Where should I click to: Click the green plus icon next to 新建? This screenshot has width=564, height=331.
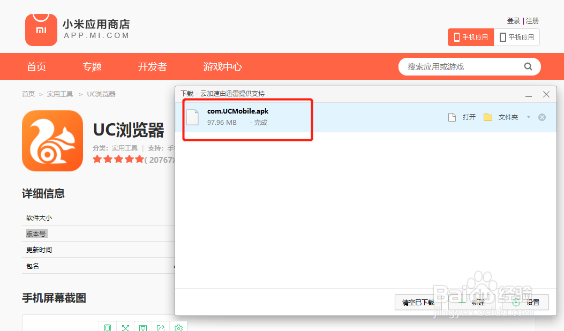[461, 302]
